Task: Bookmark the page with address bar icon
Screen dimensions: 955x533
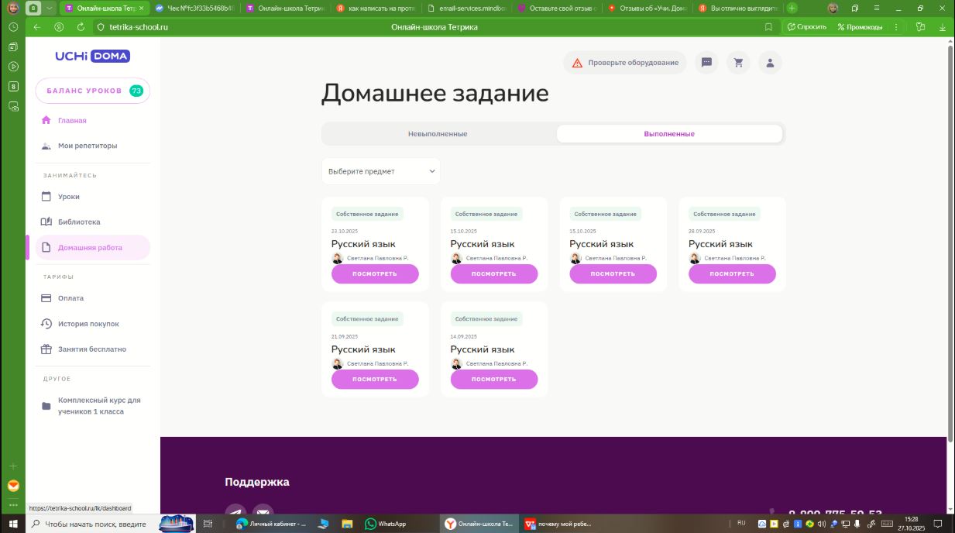Action: (x=768, y=27)
